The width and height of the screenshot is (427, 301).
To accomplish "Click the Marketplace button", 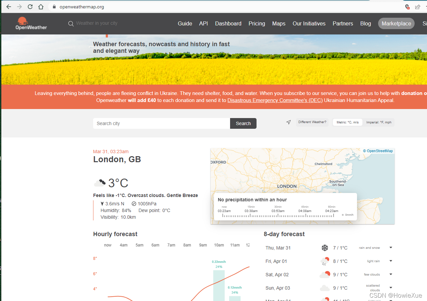I will coord(397,23).
